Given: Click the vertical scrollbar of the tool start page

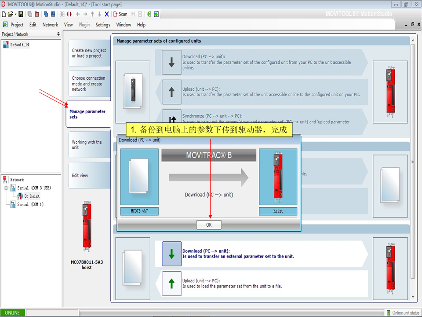Looking at the screenshot, I should pyautogui.click(x=413, y=167).
